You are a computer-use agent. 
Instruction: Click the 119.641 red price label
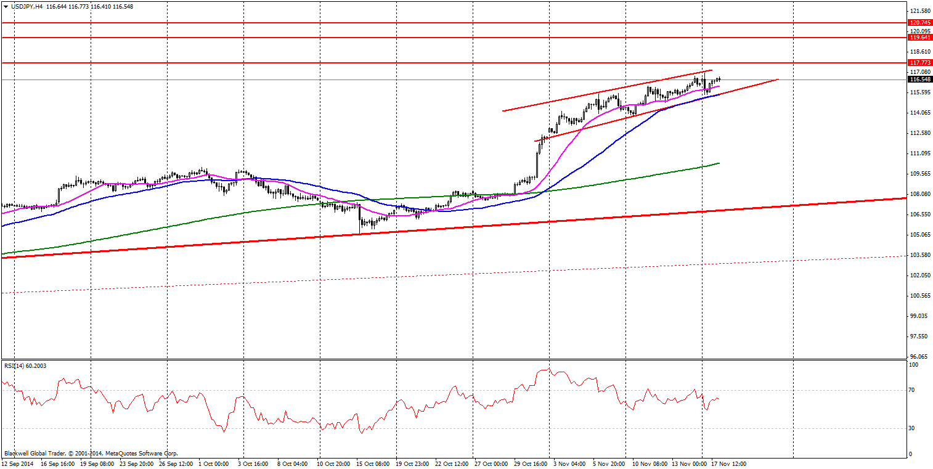[920, 38]
